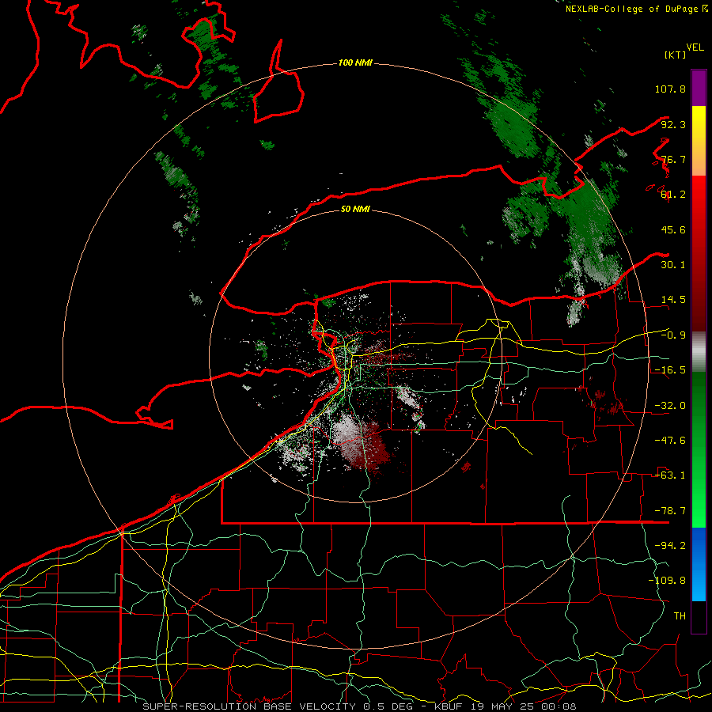Click the 45.6 legend value
The image size is (712, 712).
(673, 229)
